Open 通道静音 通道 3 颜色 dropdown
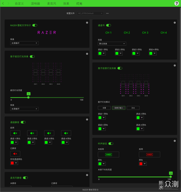181x192 pixels. point(48,142)
